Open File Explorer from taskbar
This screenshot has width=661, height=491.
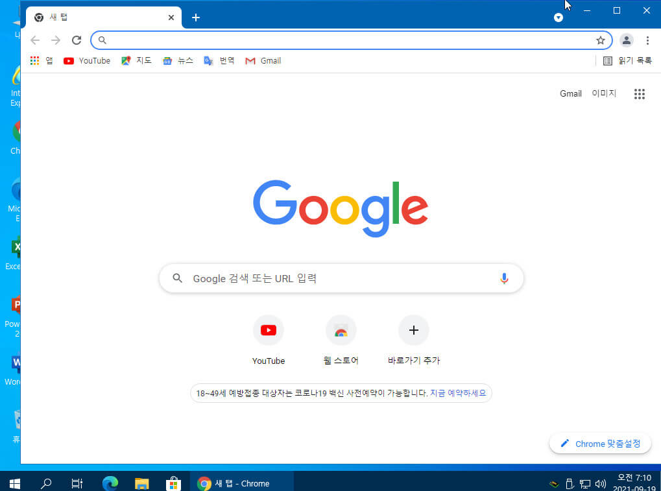pos(141,483)
